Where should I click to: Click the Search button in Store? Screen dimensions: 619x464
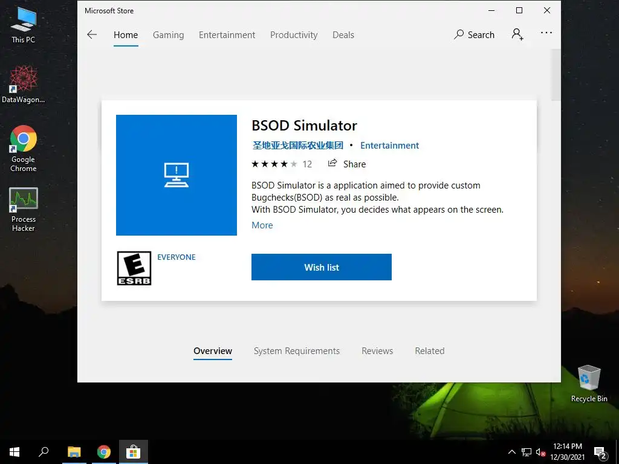pyautogui.click(x=474, y=34)
